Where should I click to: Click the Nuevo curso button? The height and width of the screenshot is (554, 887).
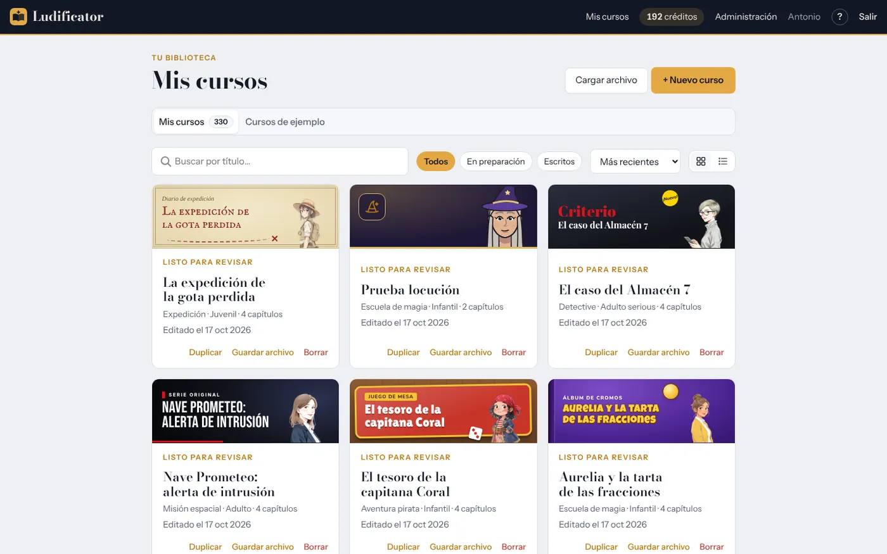(x=693, y=80)
